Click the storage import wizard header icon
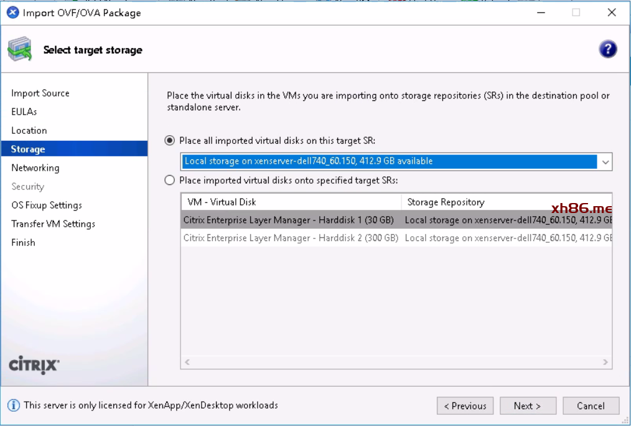631x426 pixels. click(x=20, y=50)
